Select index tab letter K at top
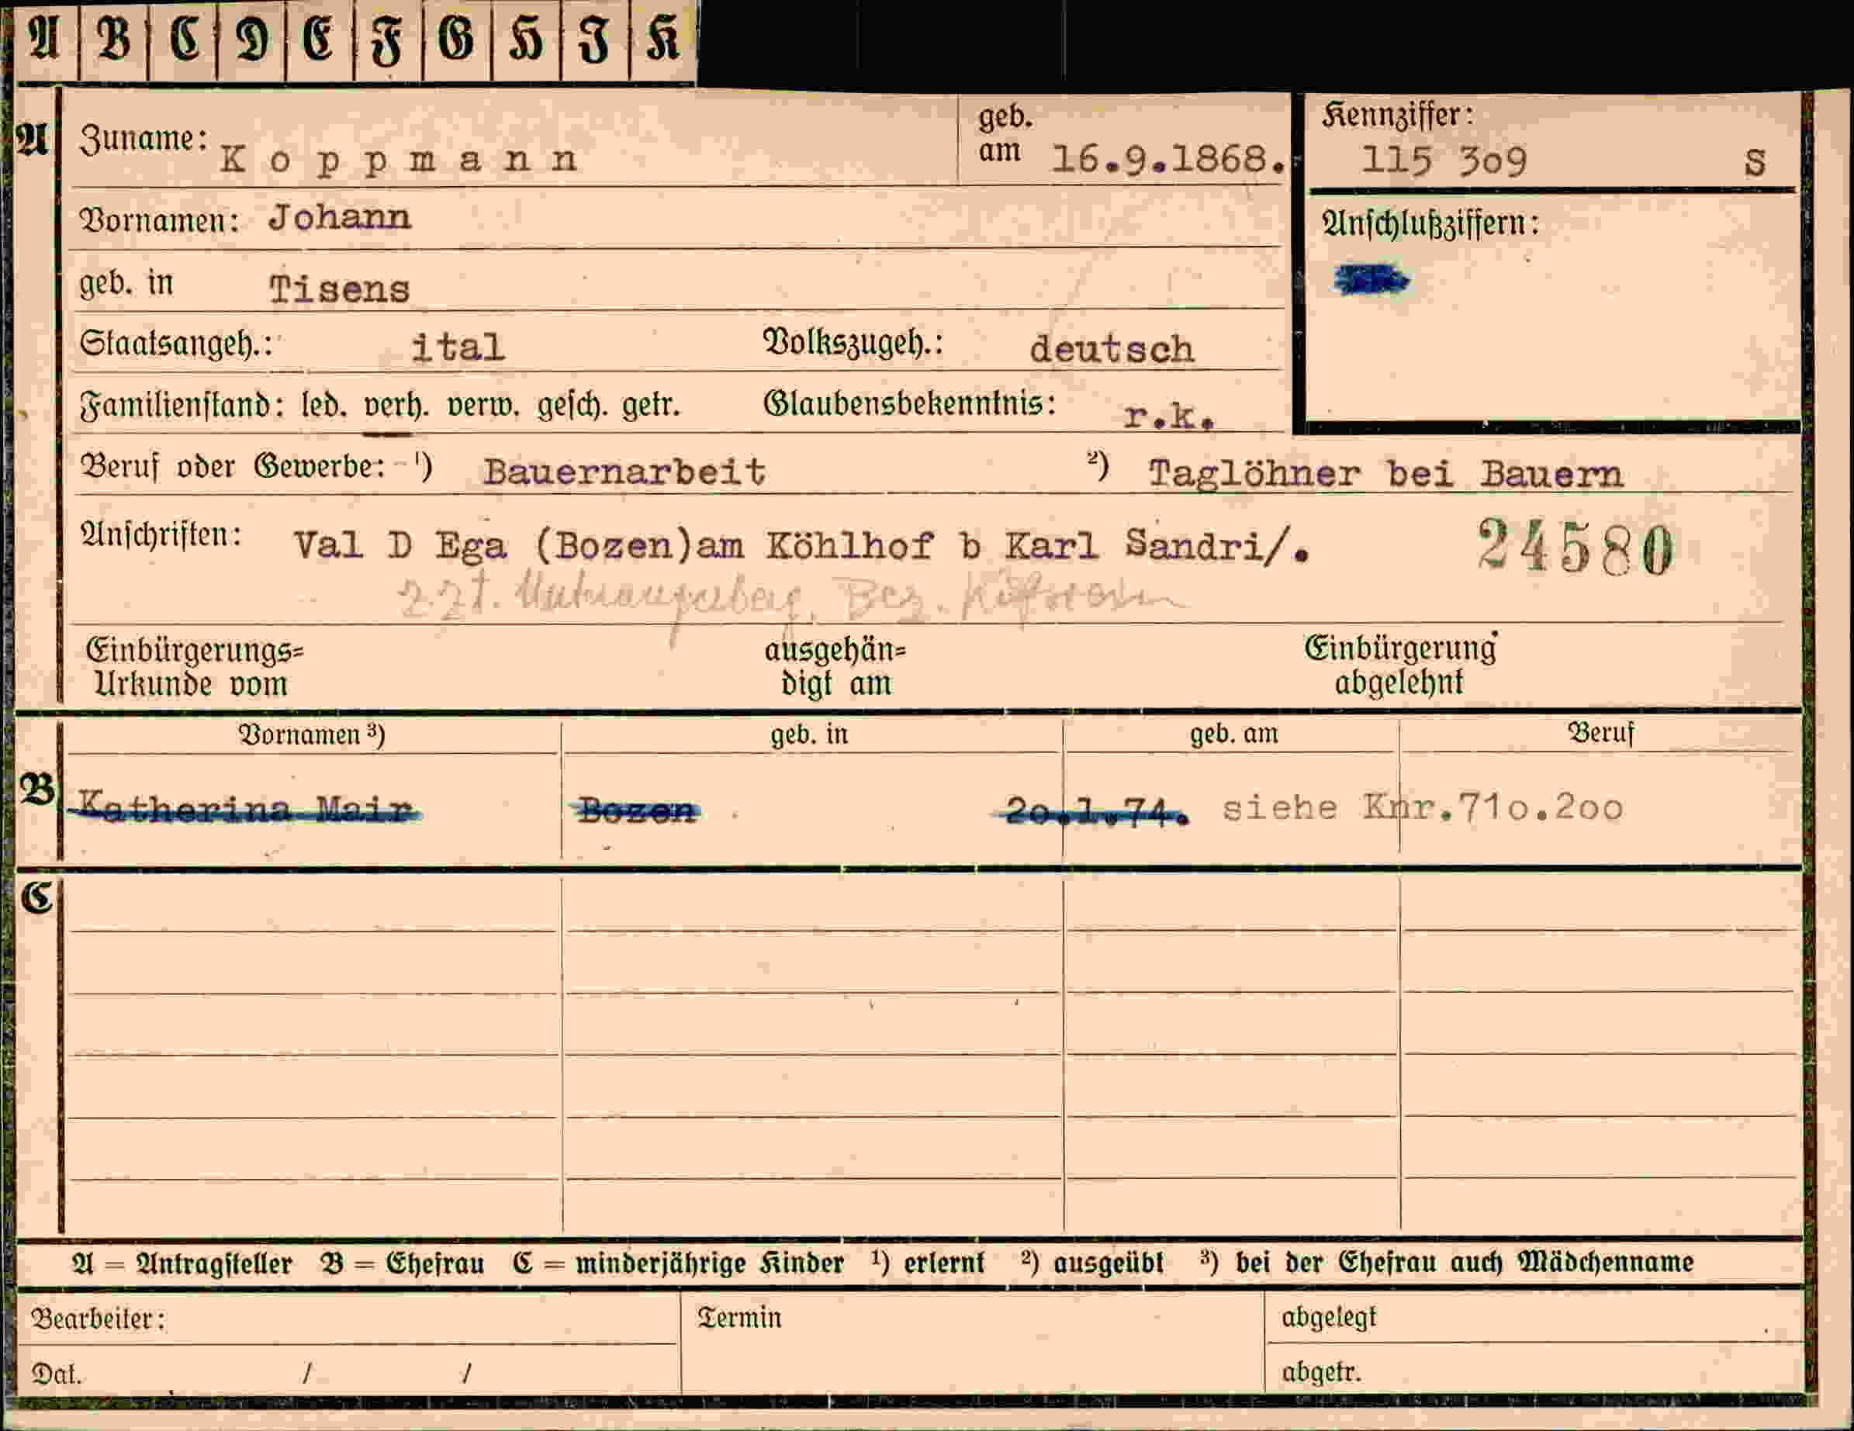 pos(664,40)
